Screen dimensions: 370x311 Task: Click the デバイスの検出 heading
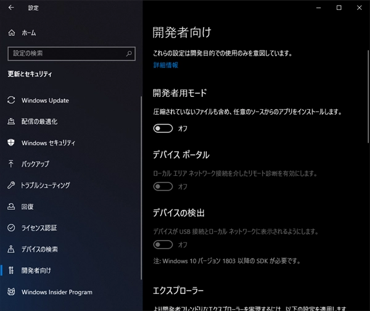point(179,213)
